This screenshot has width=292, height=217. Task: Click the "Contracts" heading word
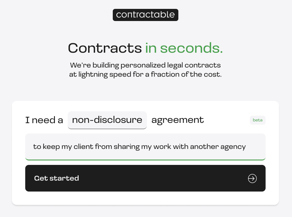105,48
